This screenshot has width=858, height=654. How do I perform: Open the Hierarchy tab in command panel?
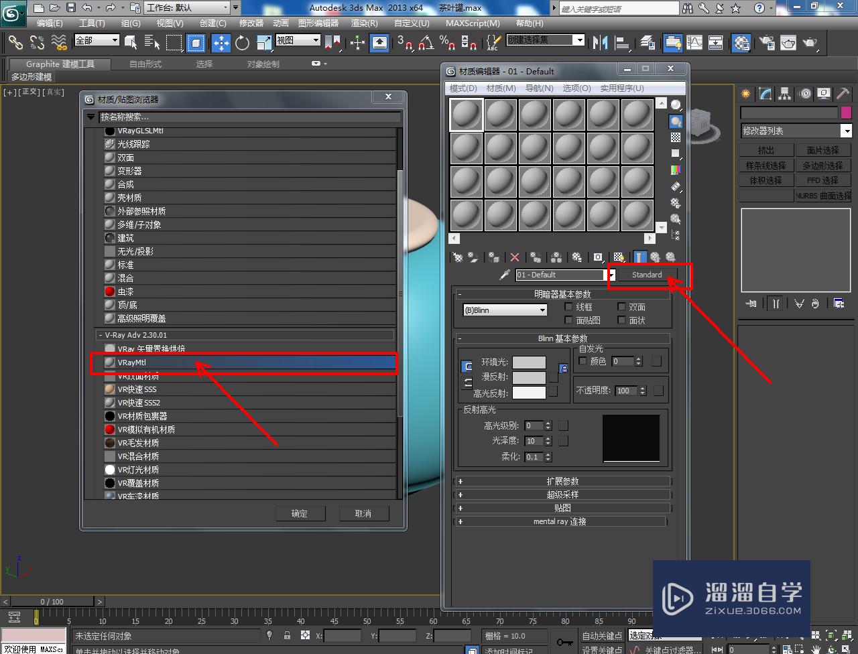tap(785, 94)
